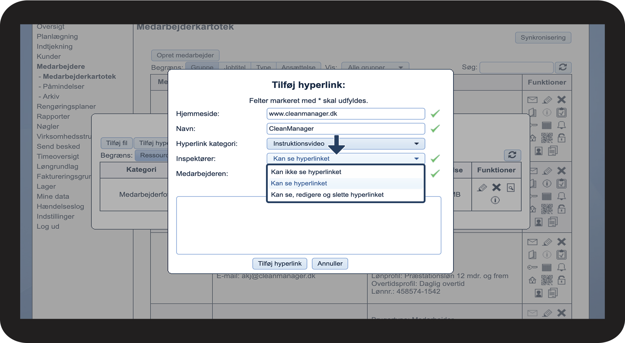Click delete X icon in akj@cleanmanager.dk row
The height and width of the screenshot is (343, 625).
[x=561, y=242]
